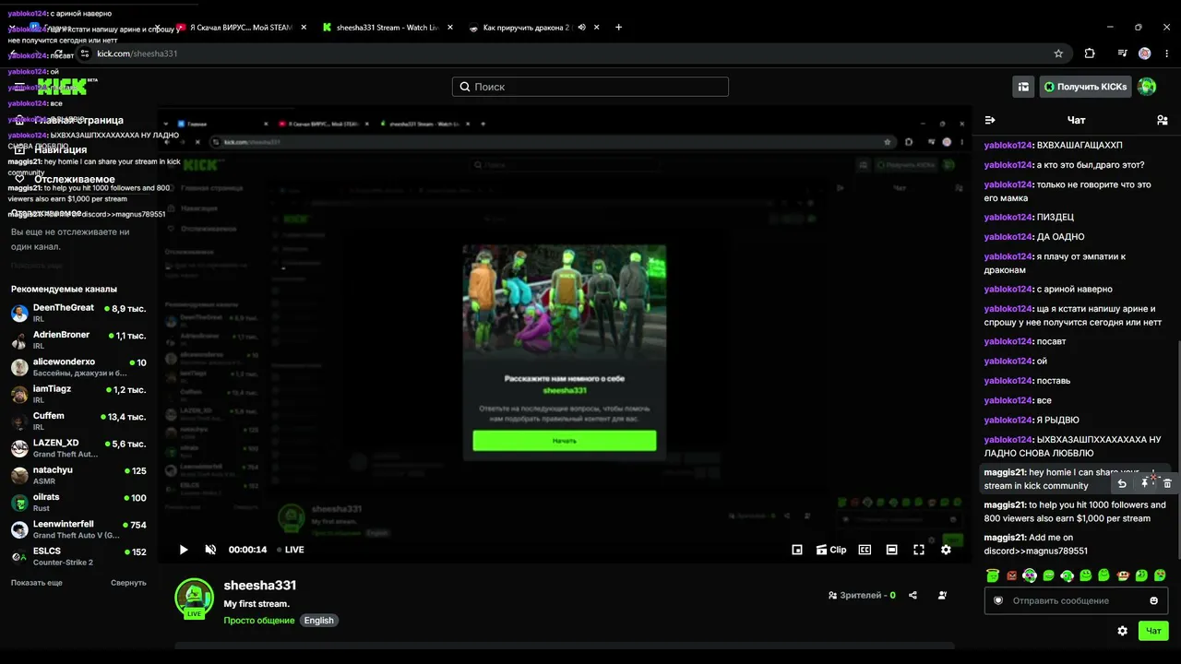
Task: Open the emoji picker in chat input
Action: [x=1153, y=600]
